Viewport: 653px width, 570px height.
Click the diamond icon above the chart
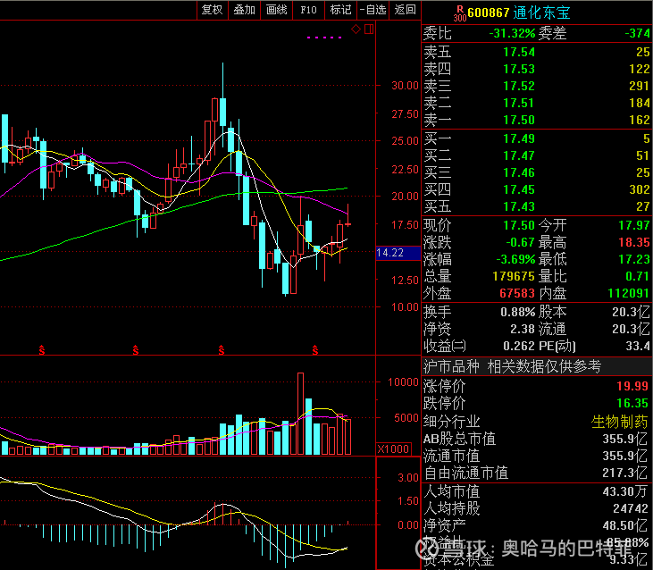click(356, 29)
